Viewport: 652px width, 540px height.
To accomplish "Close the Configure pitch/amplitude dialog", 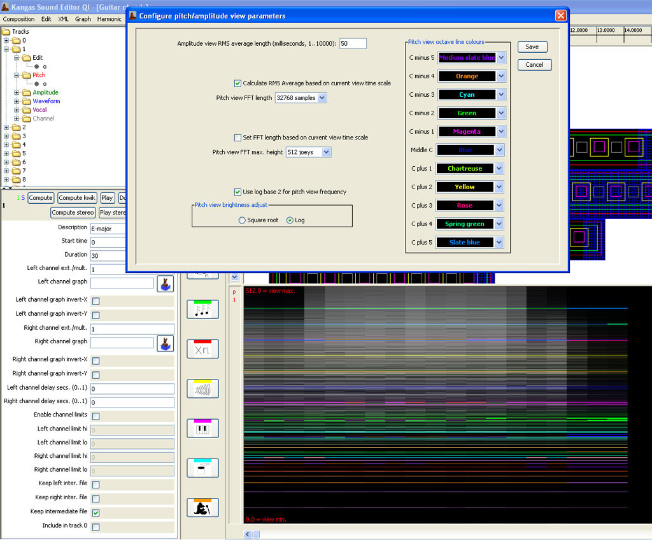I will point(560,16).
